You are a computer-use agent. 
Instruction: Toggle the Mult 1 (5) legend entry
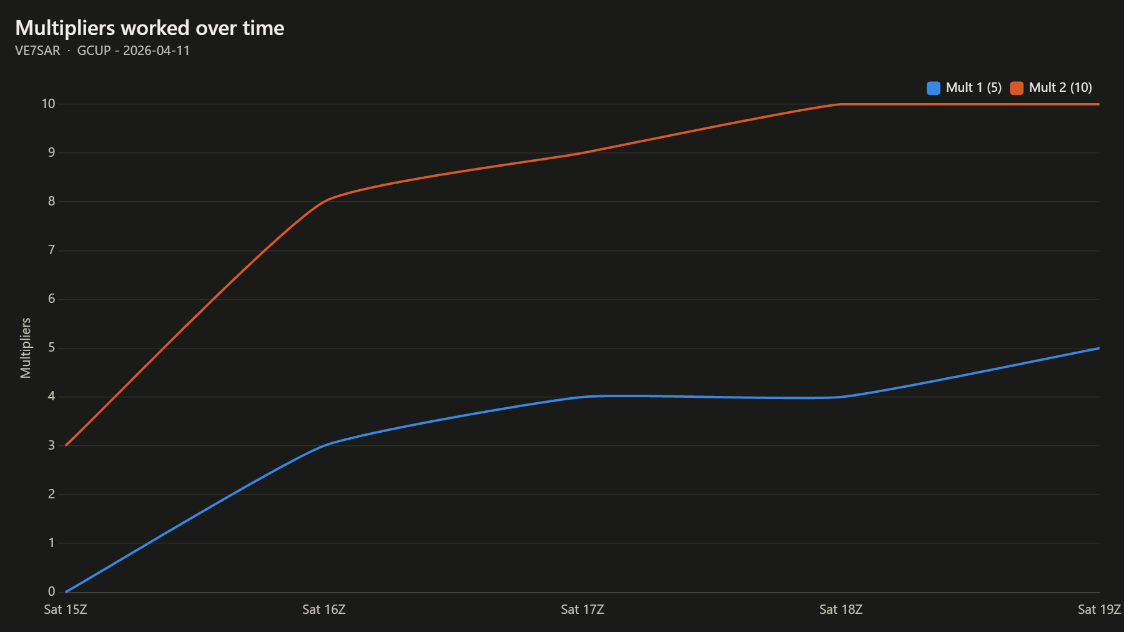[964, 88]
